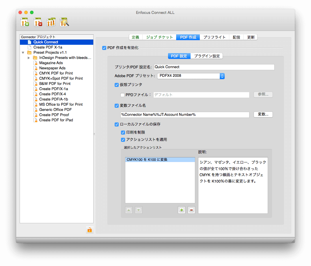311x266 pixels.
Task: Click the add new connector toolbar icon
Action: click(x=25, y=22)
